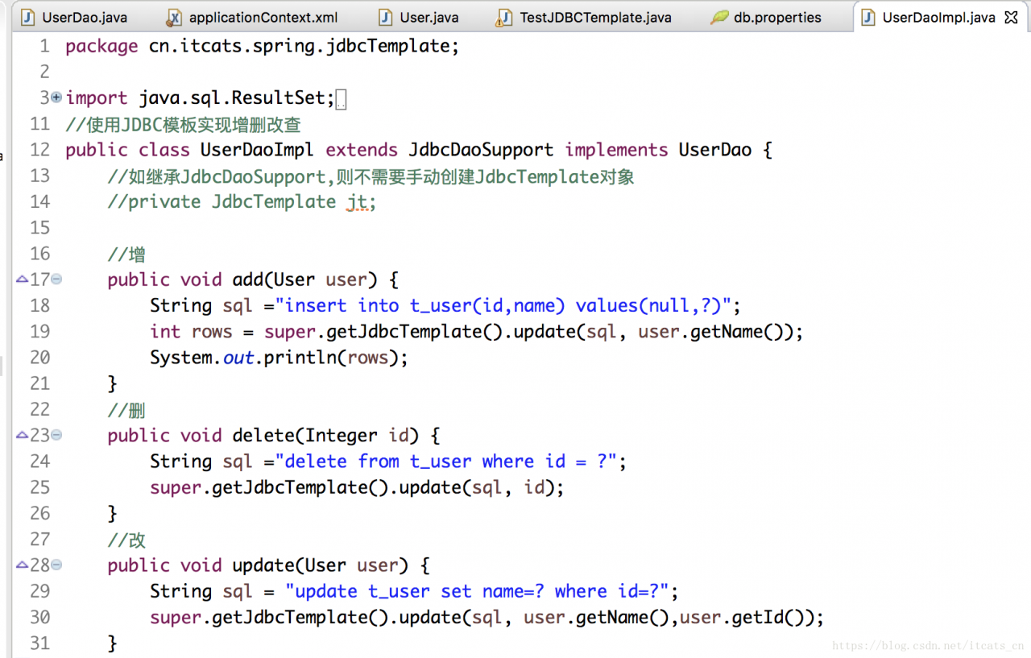Click the UserDaoImpl.java tab file icon
Screen dimensions: 1031x658
click(x=868, y=17)
